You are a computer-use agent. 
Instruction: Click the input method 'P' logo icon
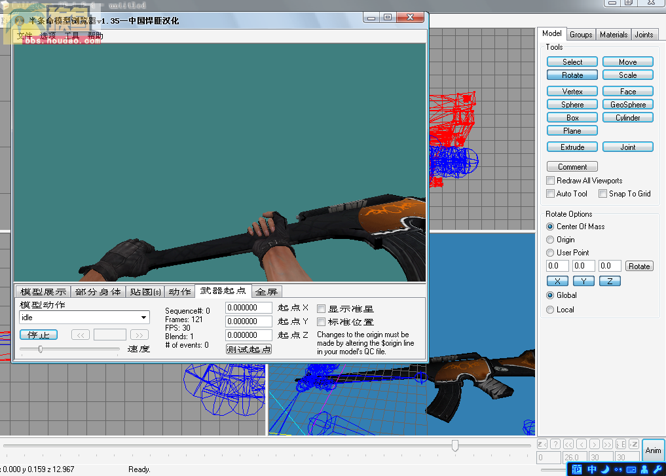tap(577, 469)
